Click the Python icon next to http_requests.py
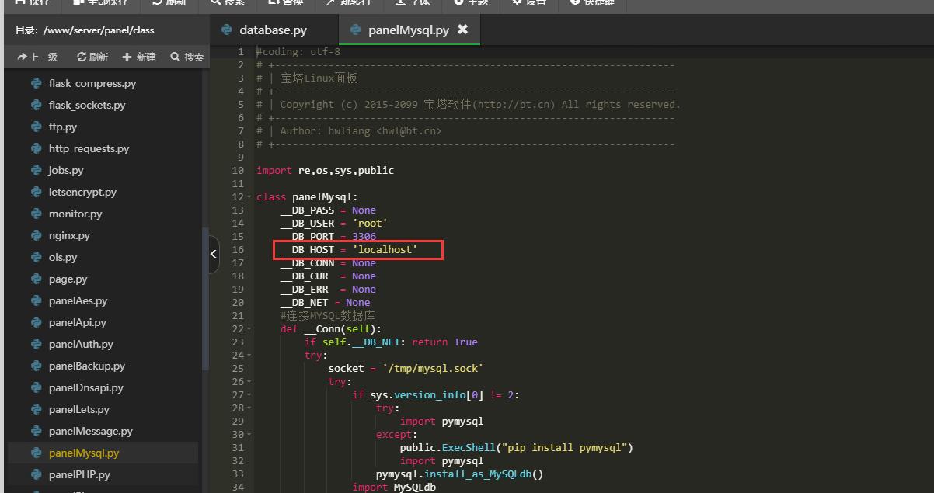The height and width of the screenshot is (493, 934). click(x=36, y=148)
